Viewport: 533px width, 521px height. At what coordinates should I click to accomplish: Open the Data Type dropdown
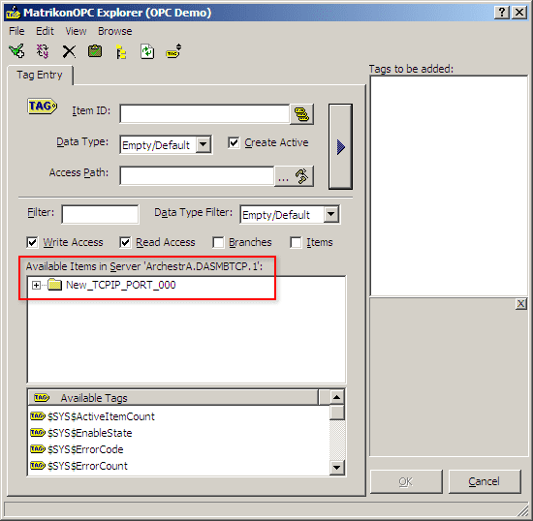(204, 144)
